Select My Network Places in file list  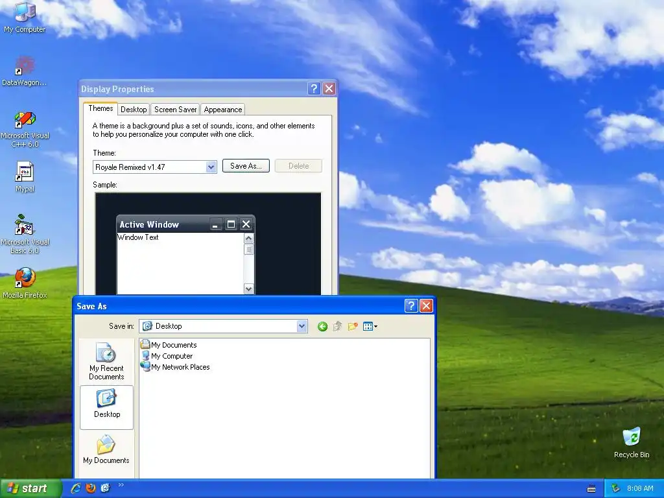(x=175, y=367)
